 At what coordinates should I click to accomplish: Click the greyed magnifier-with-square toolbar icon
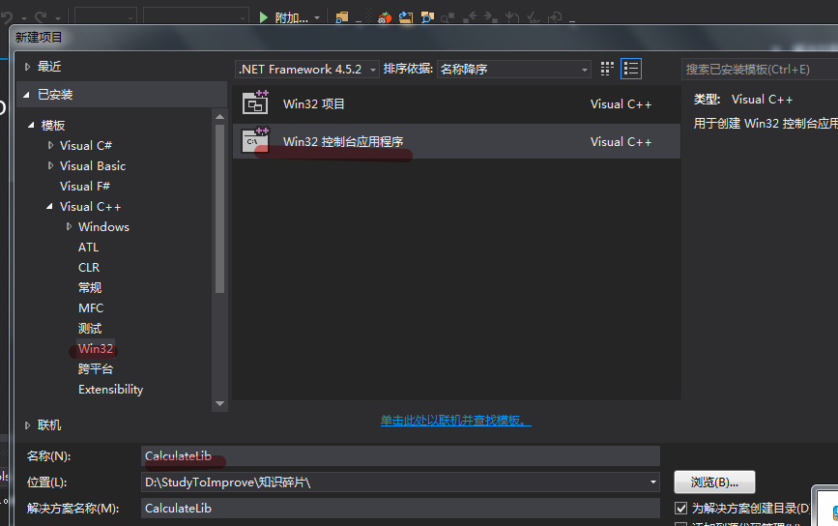point(448,18)
